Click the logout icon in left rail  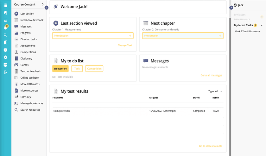(5, 72)
